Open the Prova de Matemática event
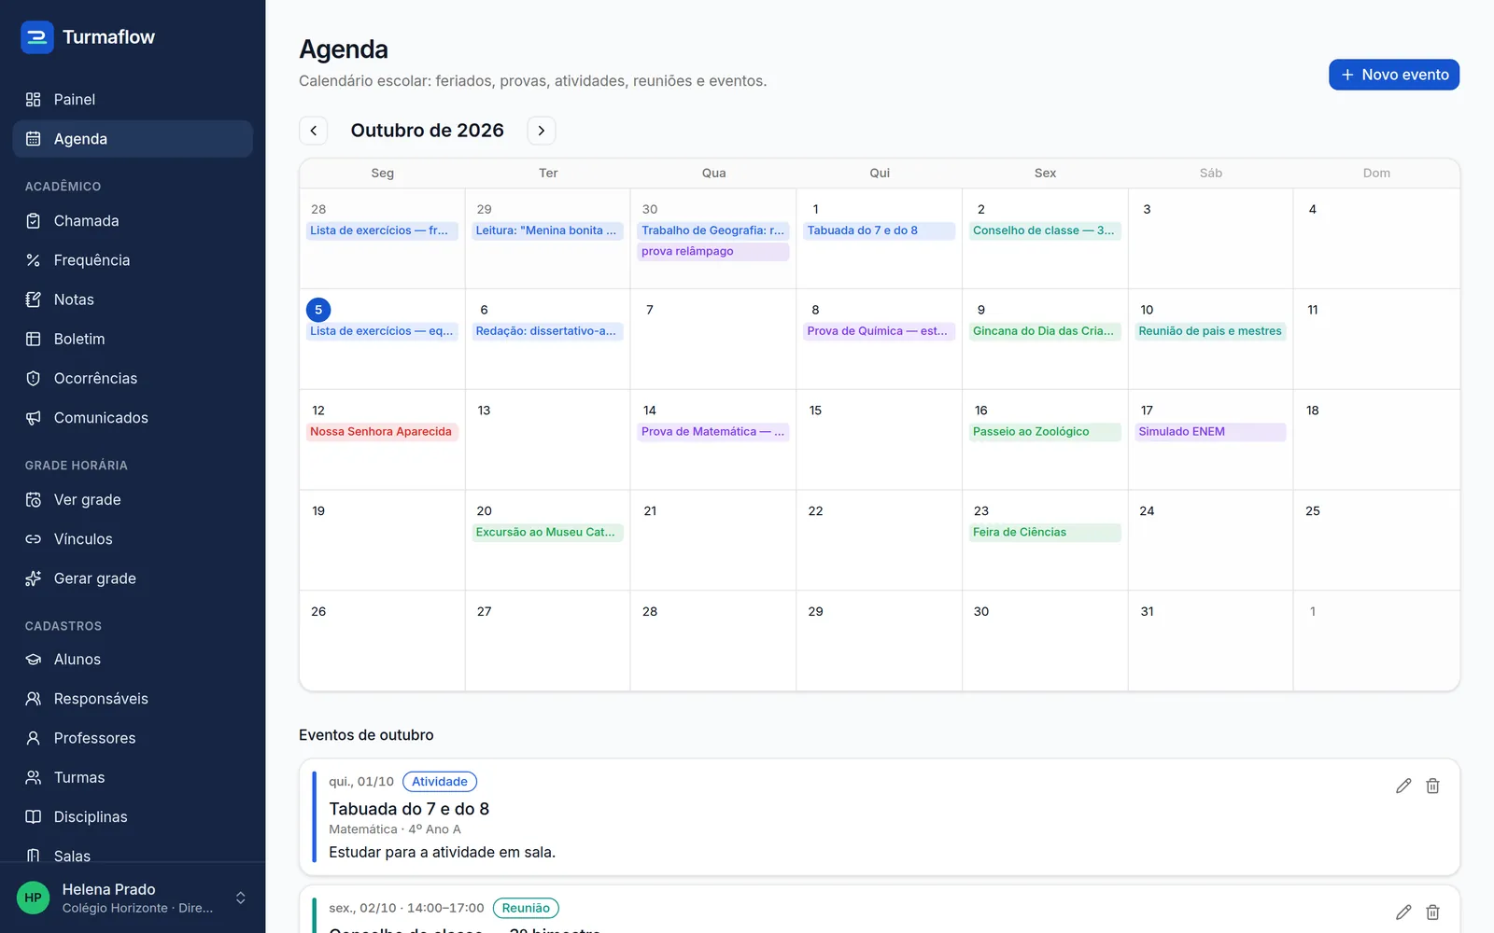Image resolution: width=1494 pixels, height=933 pixels. [713, 432]
